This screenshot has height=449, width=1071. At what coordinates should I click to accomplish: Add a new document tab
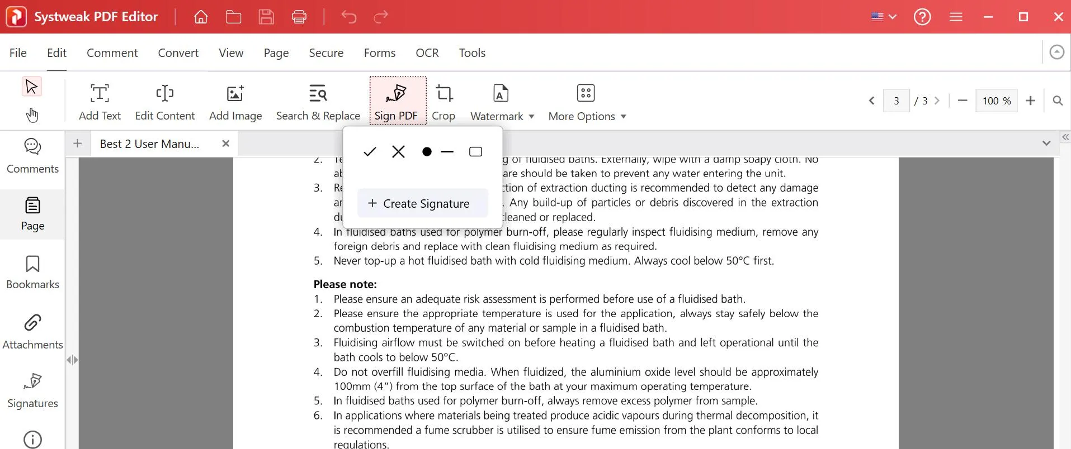(78, 144)
